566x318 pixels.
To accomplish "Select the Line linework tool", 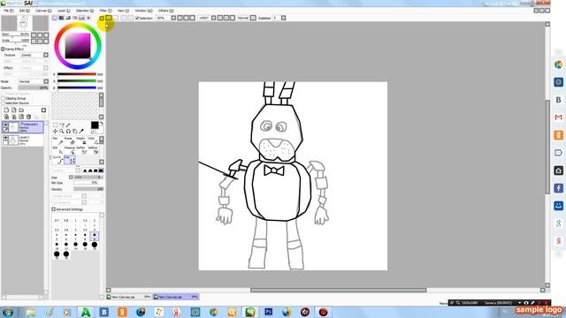I will [x=69, y=160].
